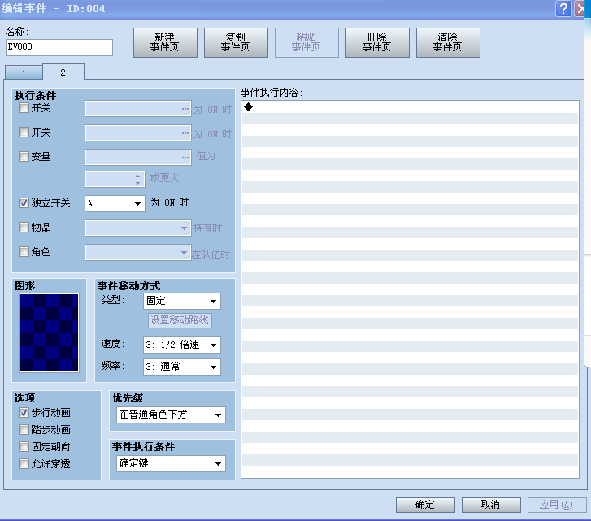Enable the first 开关 condition checkbox
Screen dimensions: 591x521
tap(24, 108)
